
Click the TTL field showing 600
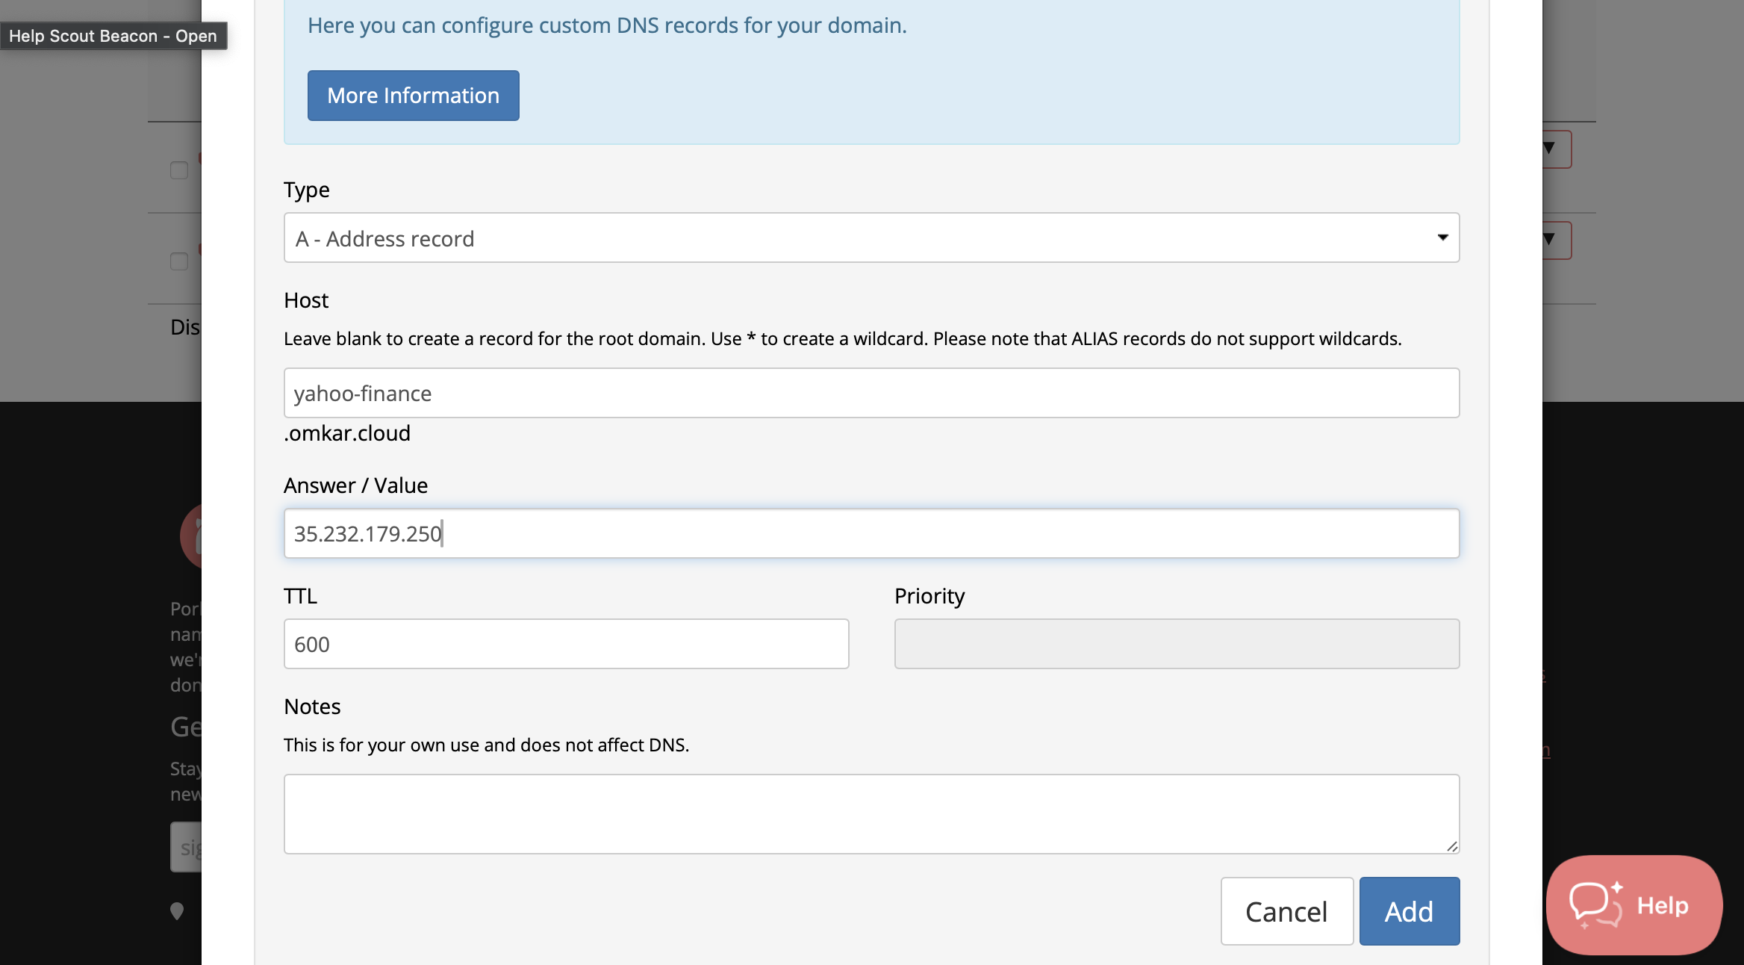pos(566,644)
